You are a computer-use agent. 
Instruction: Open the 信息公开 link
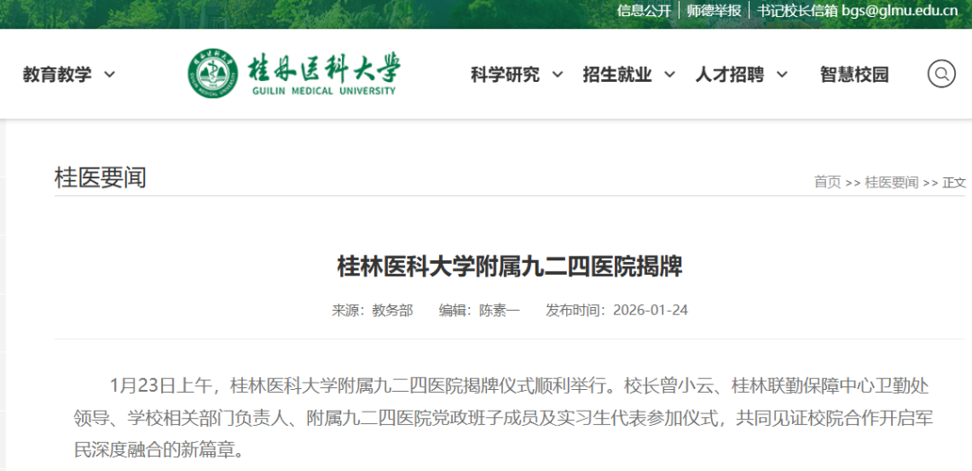click(644, 11)
